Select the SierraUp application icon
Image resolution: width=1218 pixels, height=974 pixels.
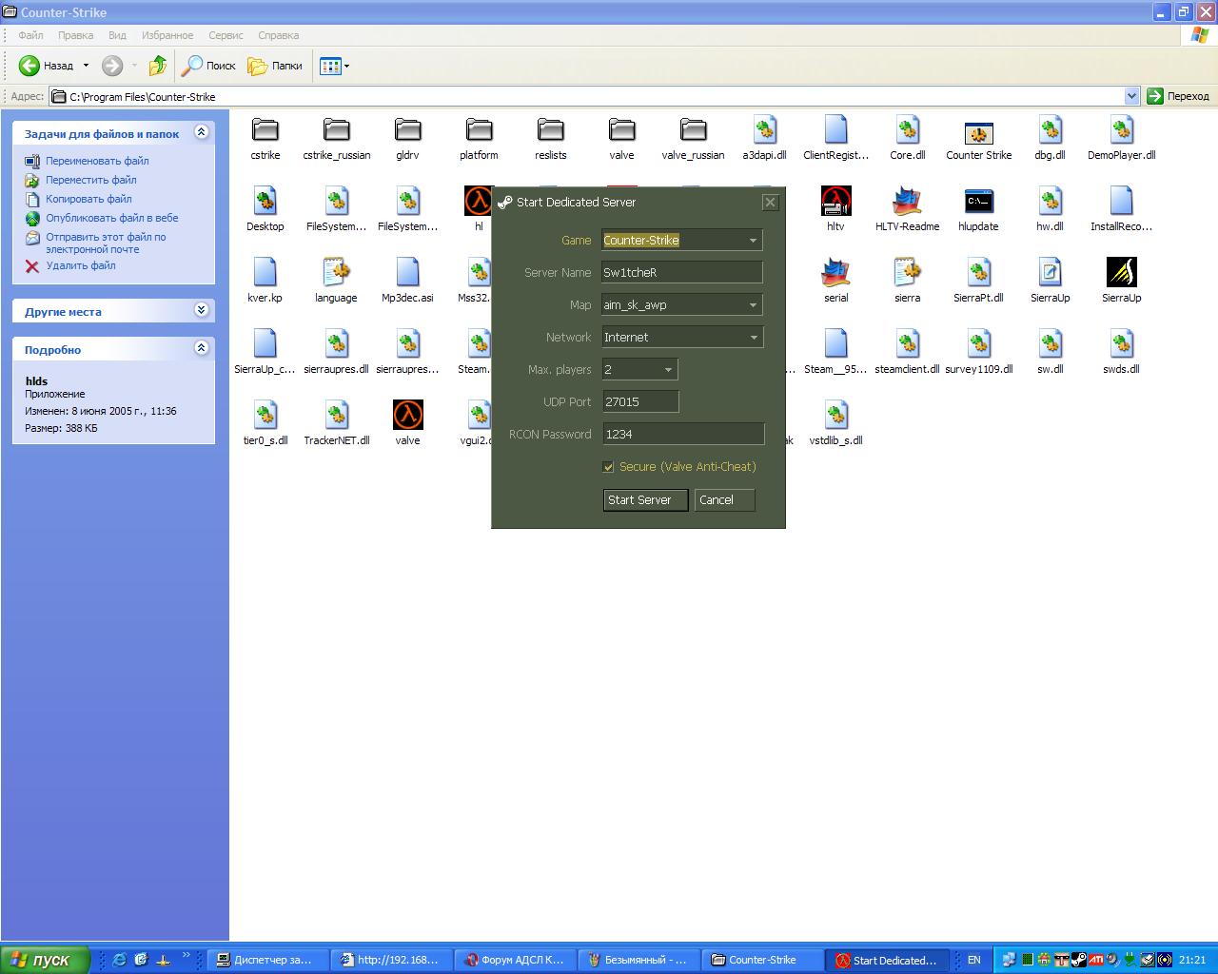pyautogui.click(x=1121, y=273)
